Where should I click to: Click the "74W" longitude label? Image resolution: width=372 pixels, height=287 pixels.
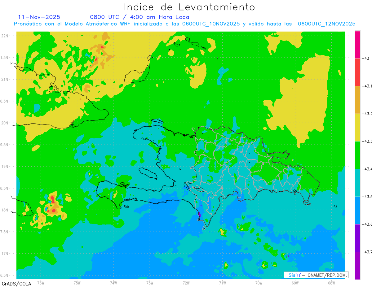tap(113, 283)
